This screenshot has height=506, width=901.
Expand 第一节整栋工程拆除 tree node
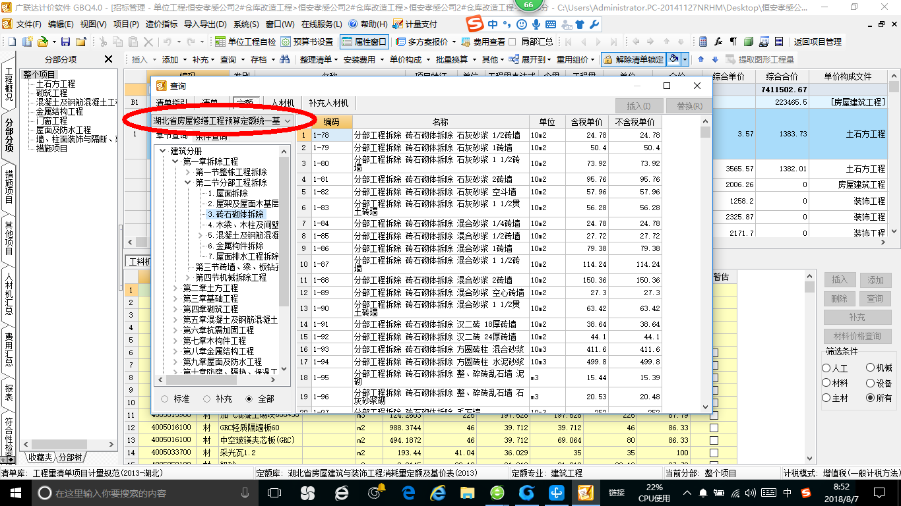coord(188,172)
